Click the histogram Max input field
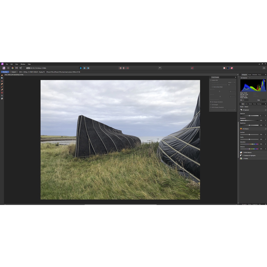This screenshot has width=267, height=267. pyautogui.click(x=263, y=100)
